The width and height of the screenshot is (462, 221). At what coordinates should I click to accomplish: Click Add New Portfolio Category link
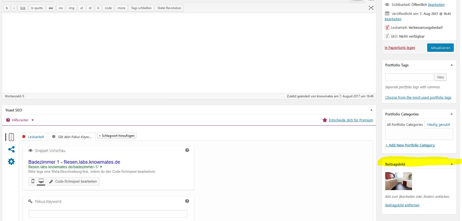click(x=410, y=145)
